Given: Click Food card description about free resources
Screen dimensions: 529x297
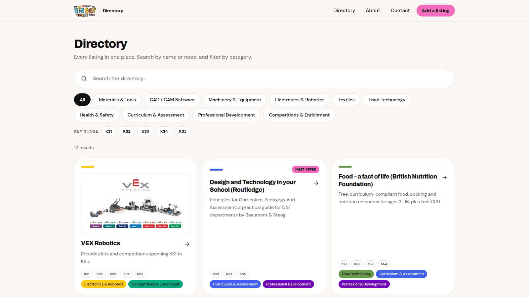Looking at the screenshot, I should (x=389, y=198).
